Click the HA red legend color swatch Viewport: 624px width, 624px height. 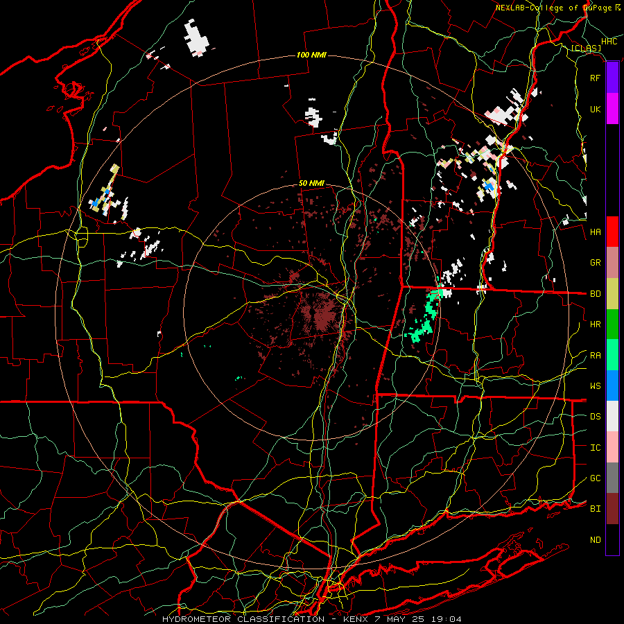pyautogui.click(x=612, y=232)
